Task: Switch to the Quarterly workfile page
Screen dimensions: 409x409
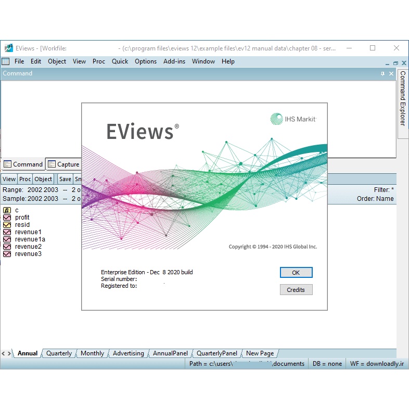Action: coord(59,353)
